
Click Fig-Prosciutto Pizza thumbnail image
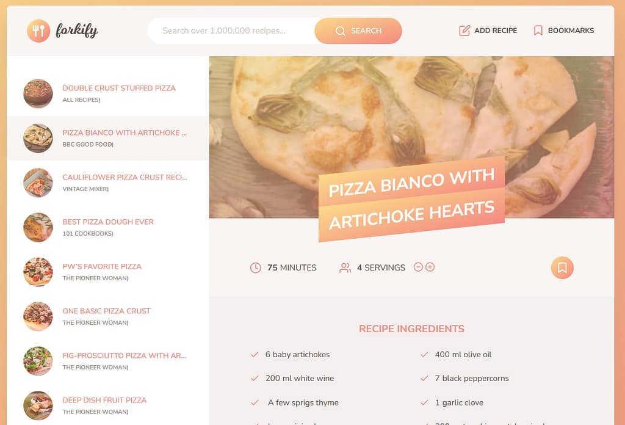tap(38, 361)
